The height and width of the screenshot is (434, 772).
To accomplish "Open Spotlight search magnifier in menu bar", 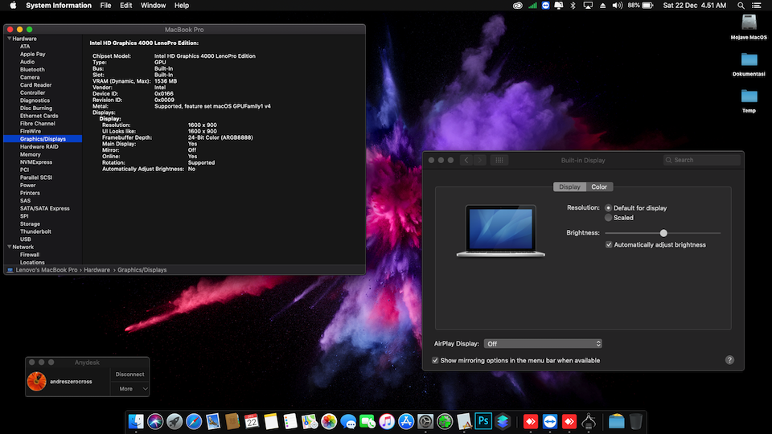I will [x=741, y=6].
